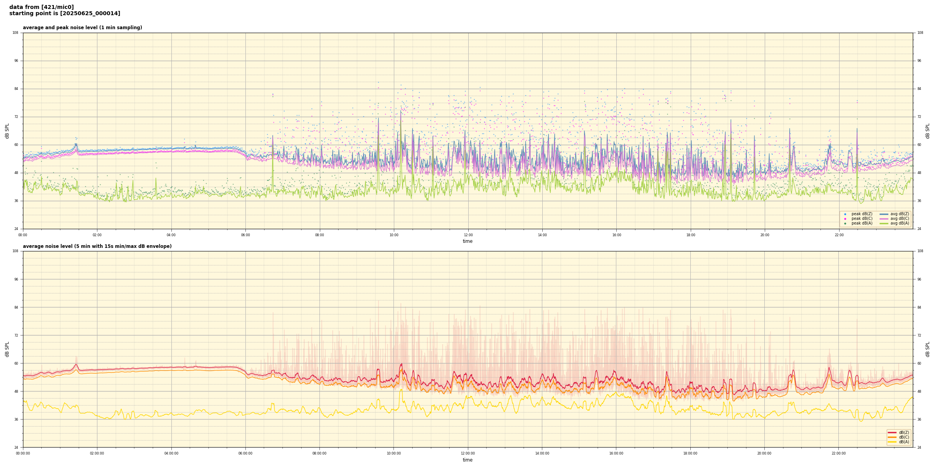935x467 pixels.
Task: Click the 06:00:00 tick on the bottom chart's axis
Action: [245, 453]
